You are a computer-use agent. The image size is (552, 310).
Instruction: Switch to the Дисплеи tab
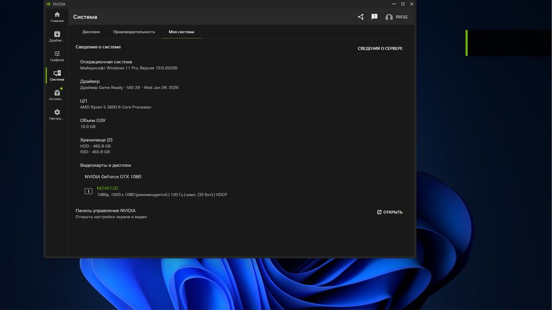click(91, 31)
